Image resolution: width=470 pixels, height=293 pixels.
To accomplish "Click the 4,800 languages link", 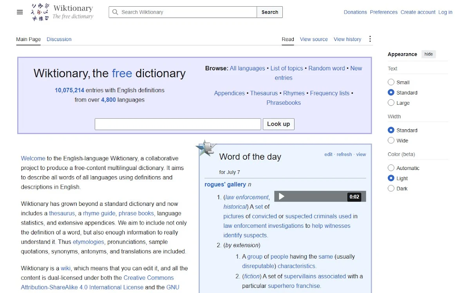I will click(108, 100).
